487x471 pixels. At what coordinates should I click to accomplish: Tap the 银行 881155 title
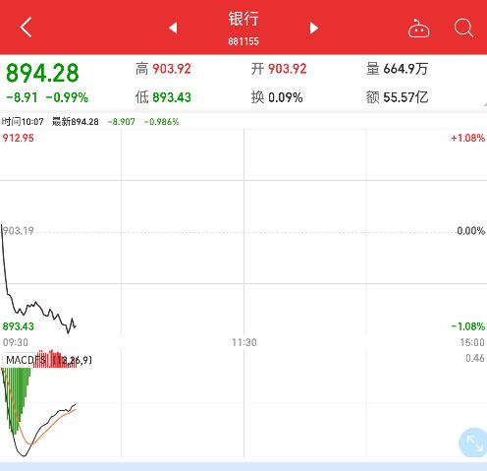243,28
